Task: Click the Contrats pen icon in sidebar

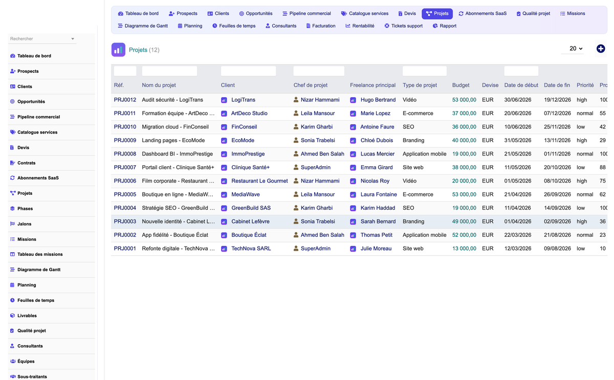Action: tap(13, 163)
